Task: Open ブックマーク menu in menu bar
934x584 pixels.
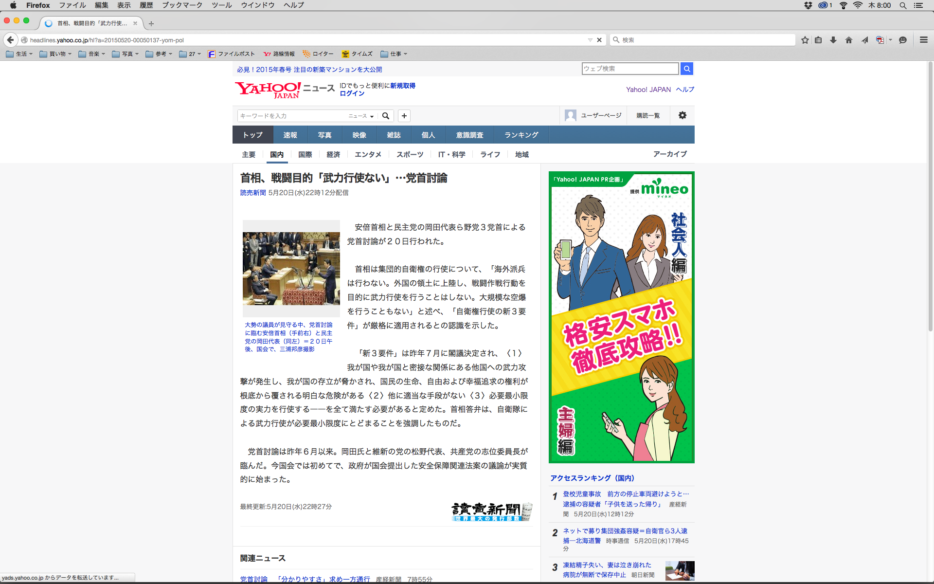Action: point(182,5)
